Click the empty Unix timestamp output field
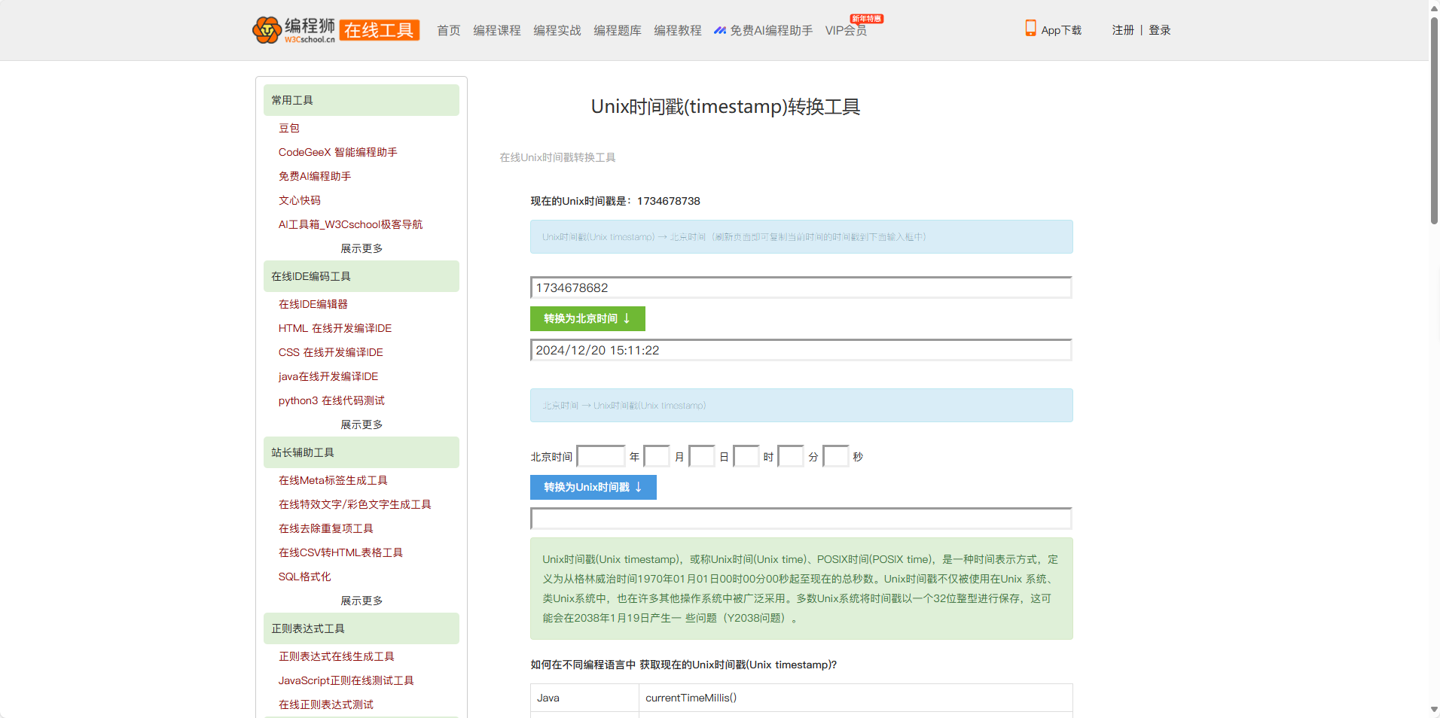1440x718 pixels. tap(801, 519)
